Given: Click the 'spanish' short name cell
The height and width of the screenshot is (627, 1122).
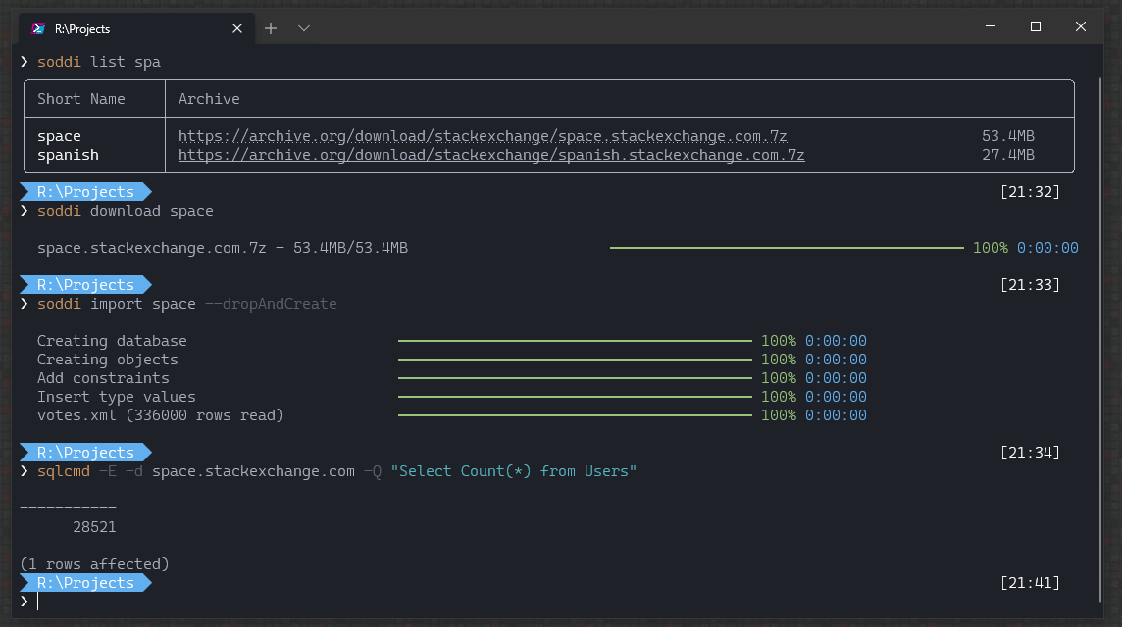Looking at the screenshot, I should pyautogui.click(x=68, y=155).
